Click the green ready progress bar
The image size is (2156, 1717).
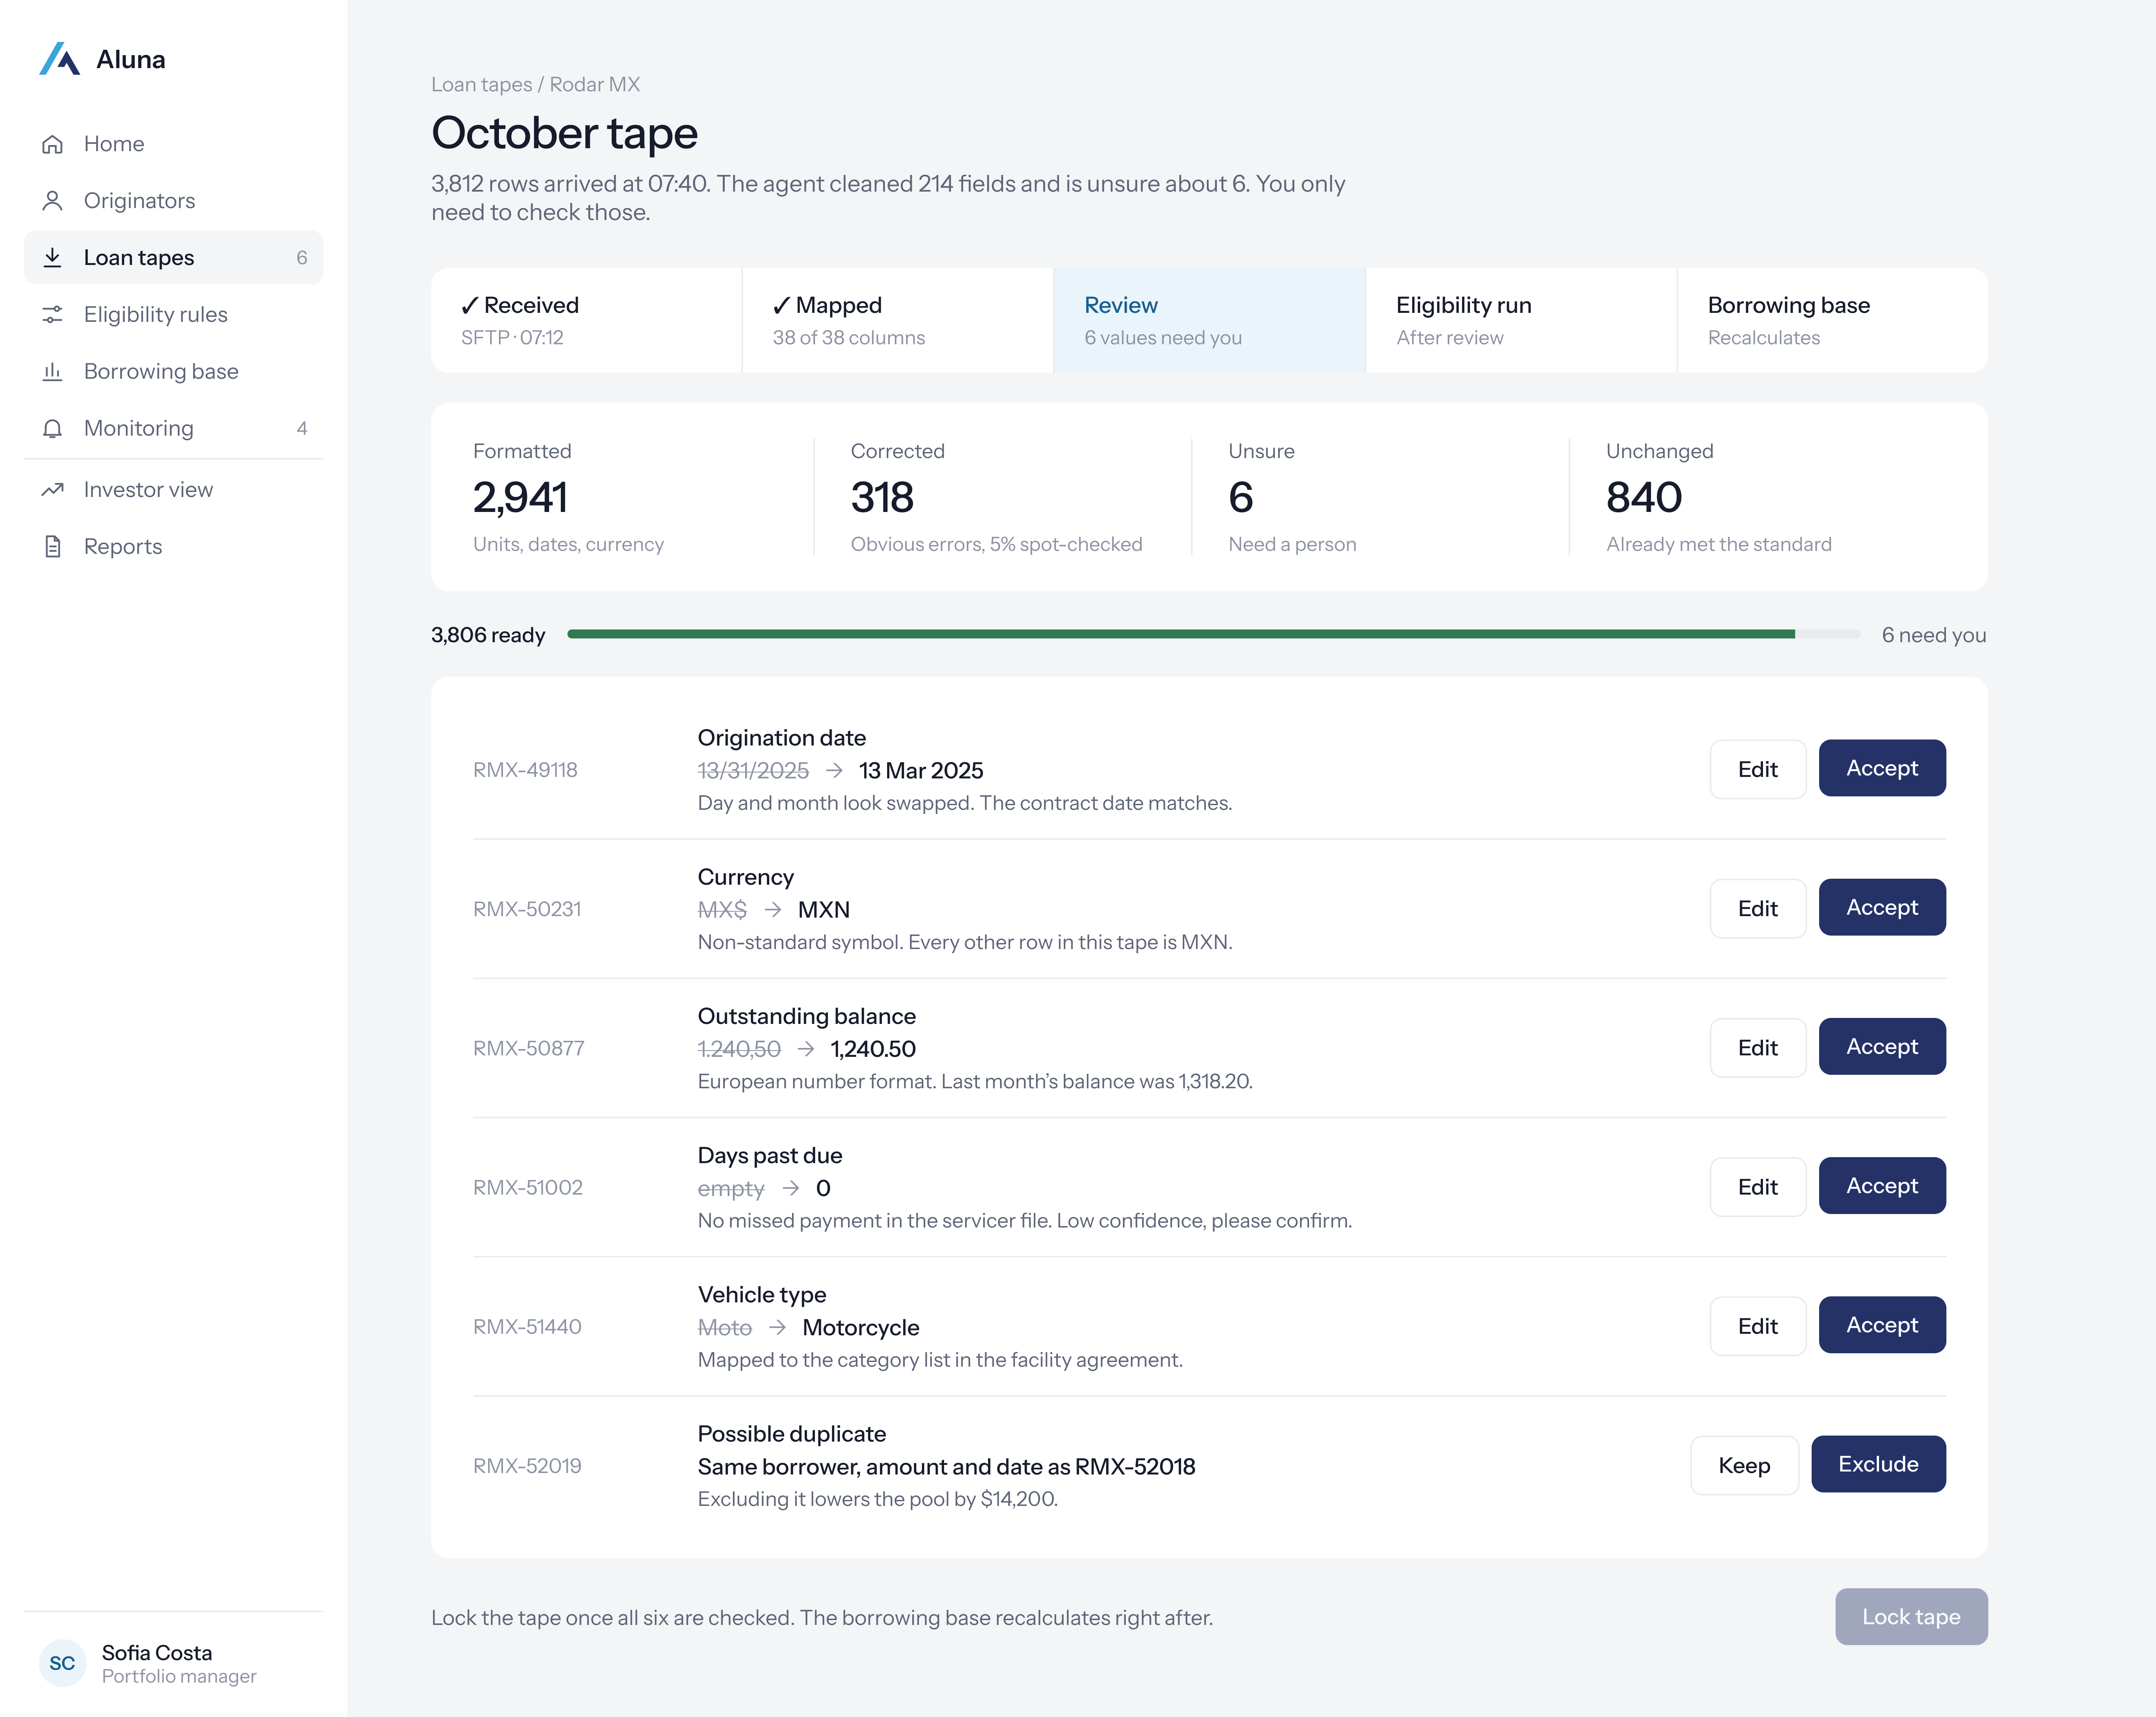(x=1180, y=634)
